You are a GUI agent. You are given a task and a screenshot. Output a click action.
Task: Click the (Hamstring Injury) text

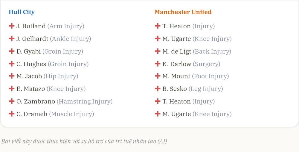85,101
